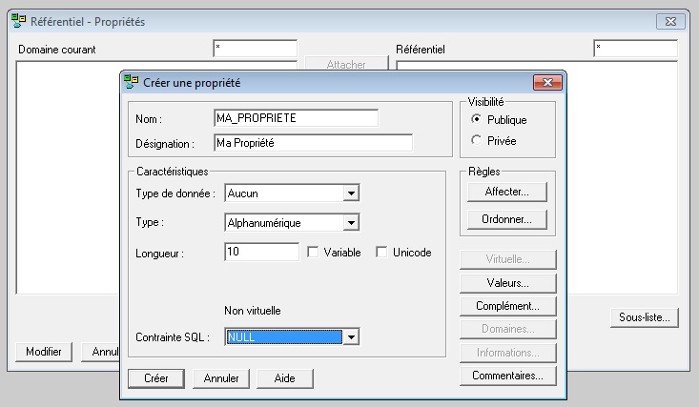Open Aide for the dialog
The image size is (699, 407).
pos(284,378)
